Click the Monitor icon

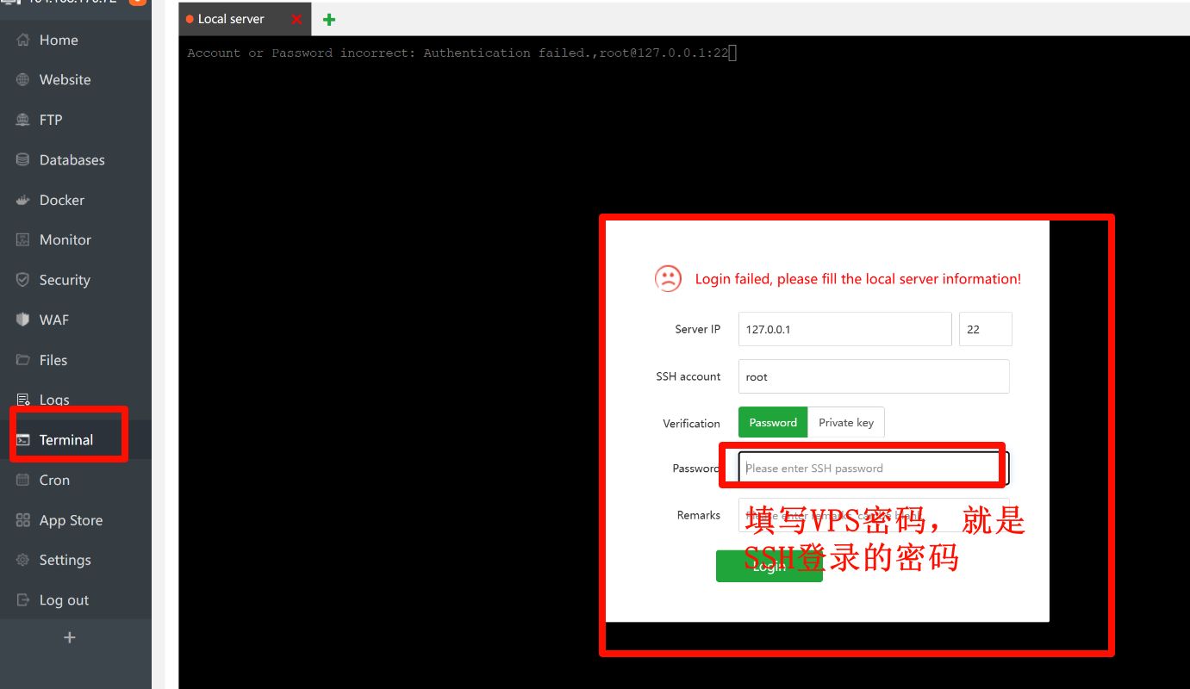23,239
